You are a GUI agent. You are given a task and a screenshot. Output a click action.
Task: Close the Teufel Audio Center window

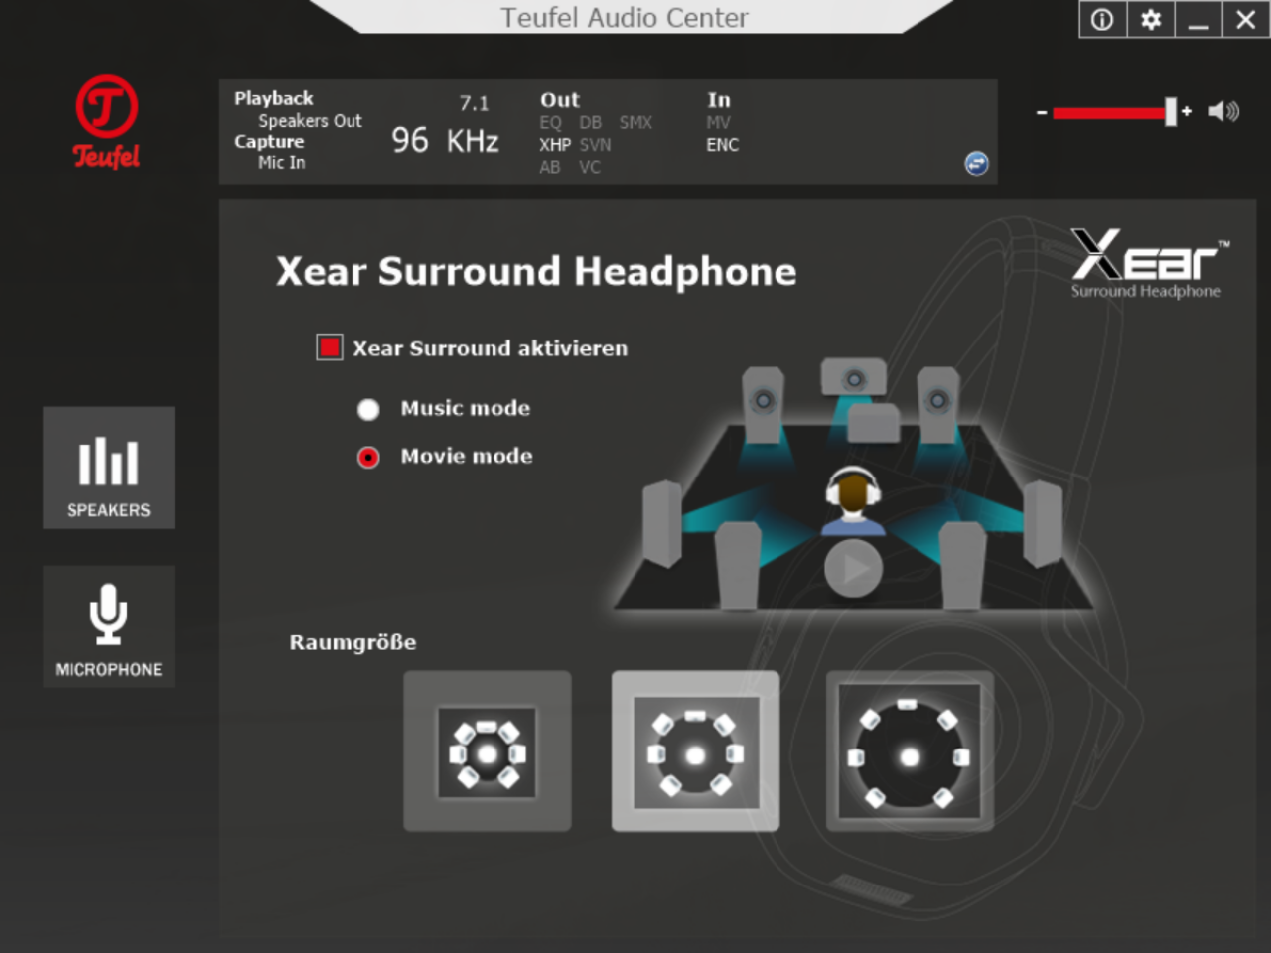pyautogui.click(x=1246, y=20)
